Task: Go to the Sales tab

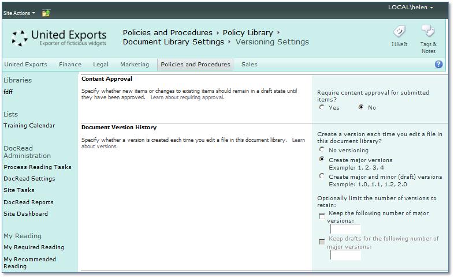Action: (x=250, y=65)
